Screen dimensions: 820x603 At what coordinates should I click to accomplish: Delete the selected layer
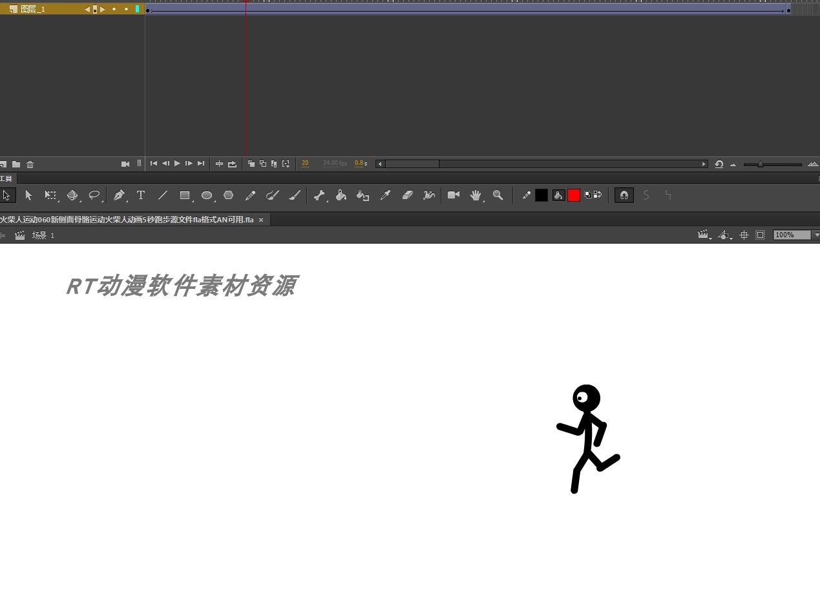point(30,165)
